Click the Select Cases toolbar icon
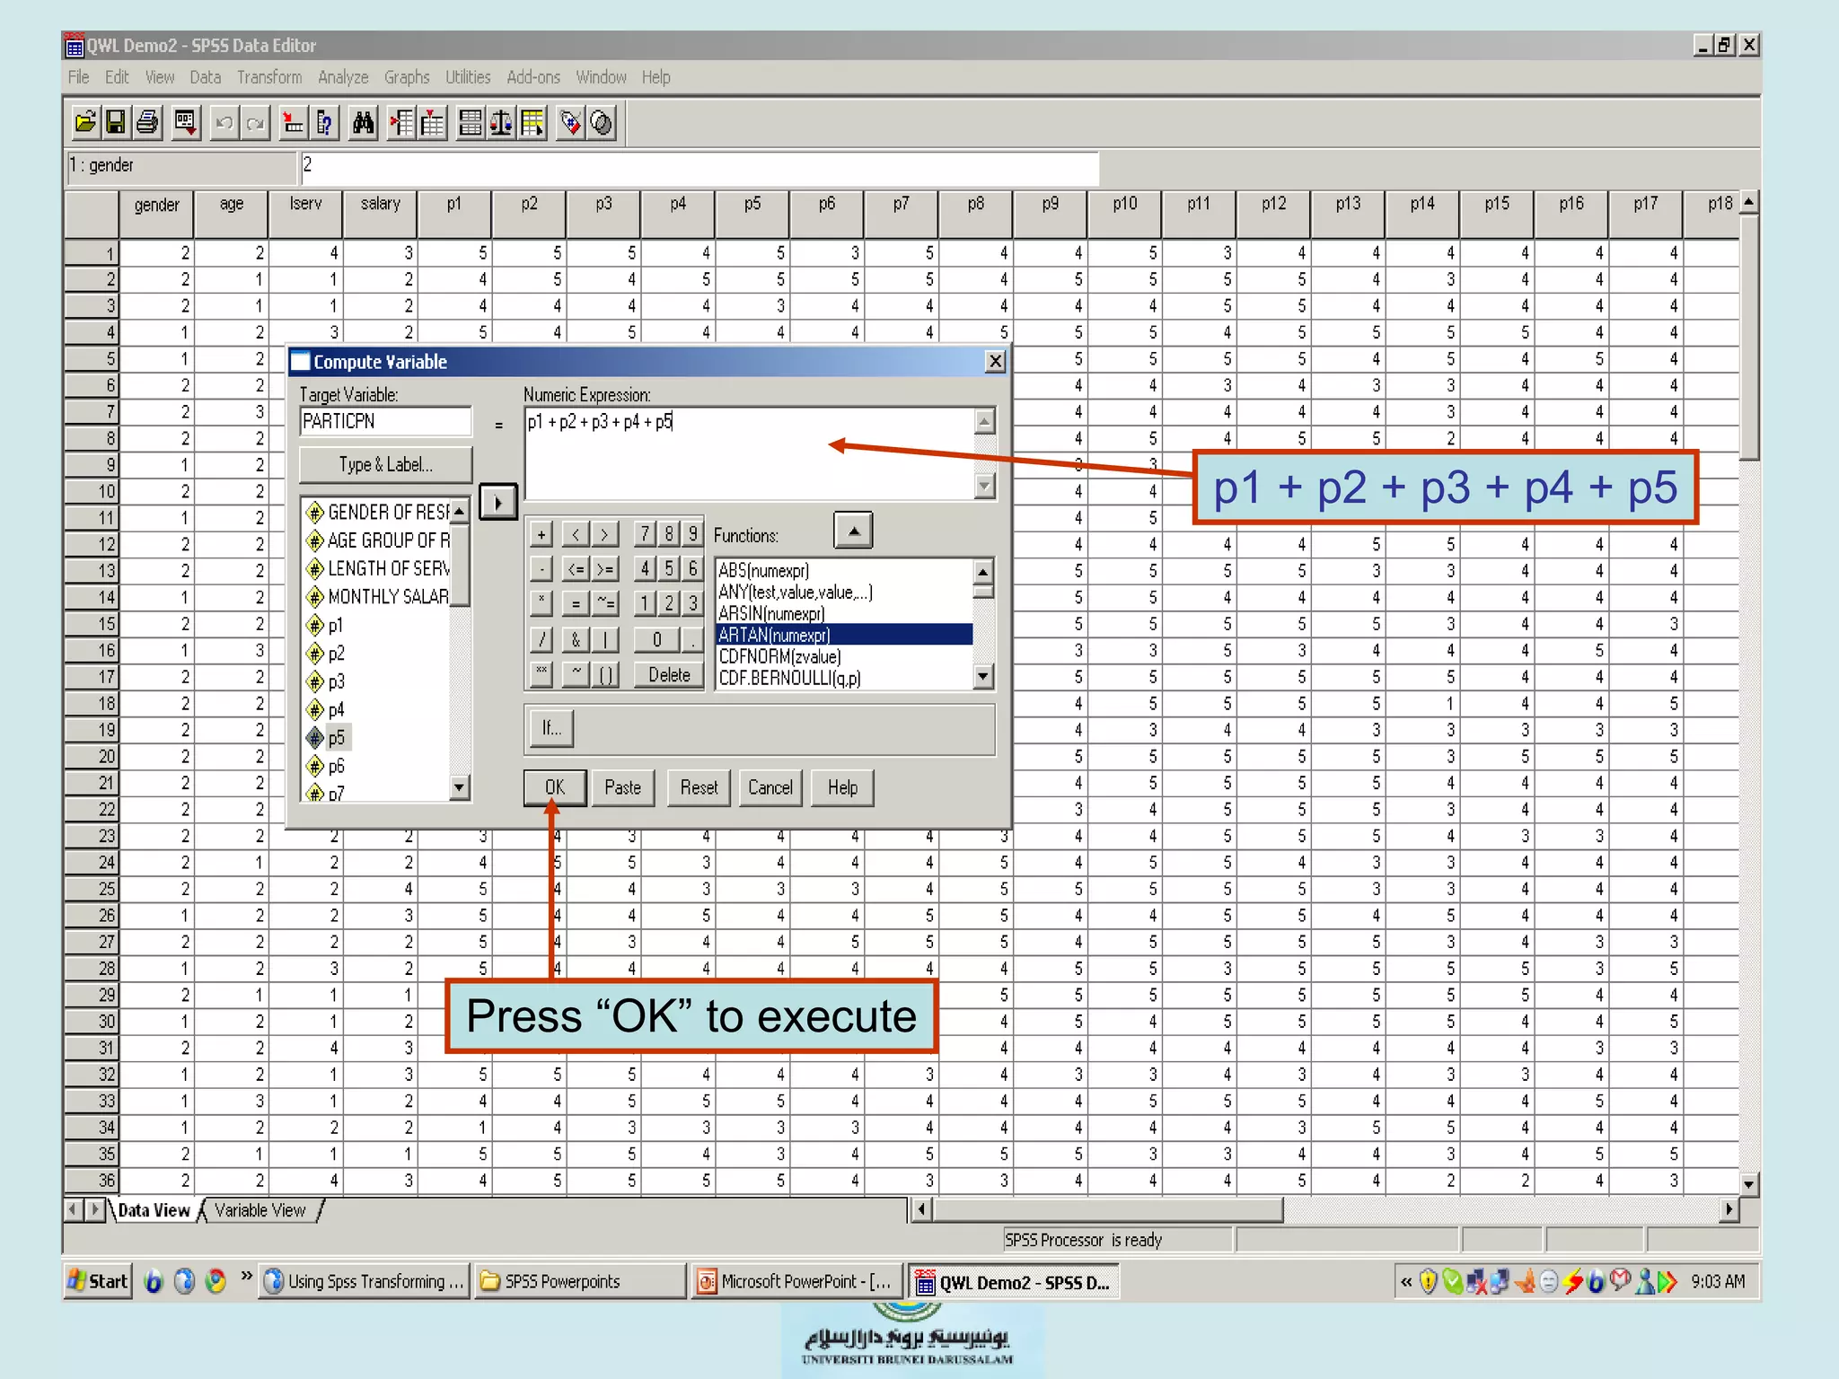Viewport: 1839px width, 1379px height. click(532, 122)
